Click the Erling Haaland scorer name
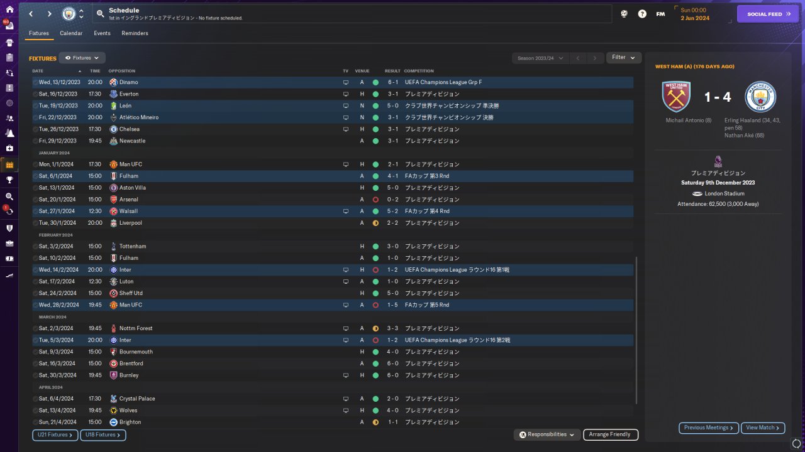The height and width of the screenshot is (452, 805). (x=742, y=120)
